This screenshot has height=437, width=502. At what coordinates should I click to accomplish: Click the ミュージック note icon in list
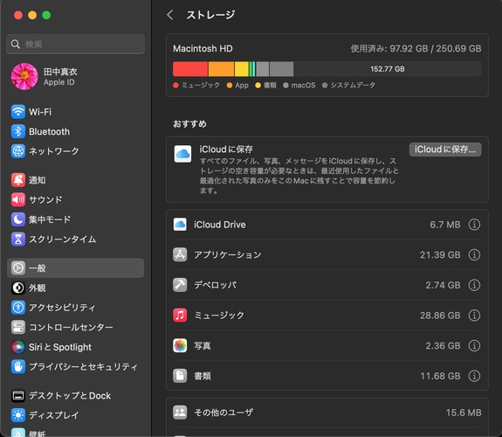point(180,316)
